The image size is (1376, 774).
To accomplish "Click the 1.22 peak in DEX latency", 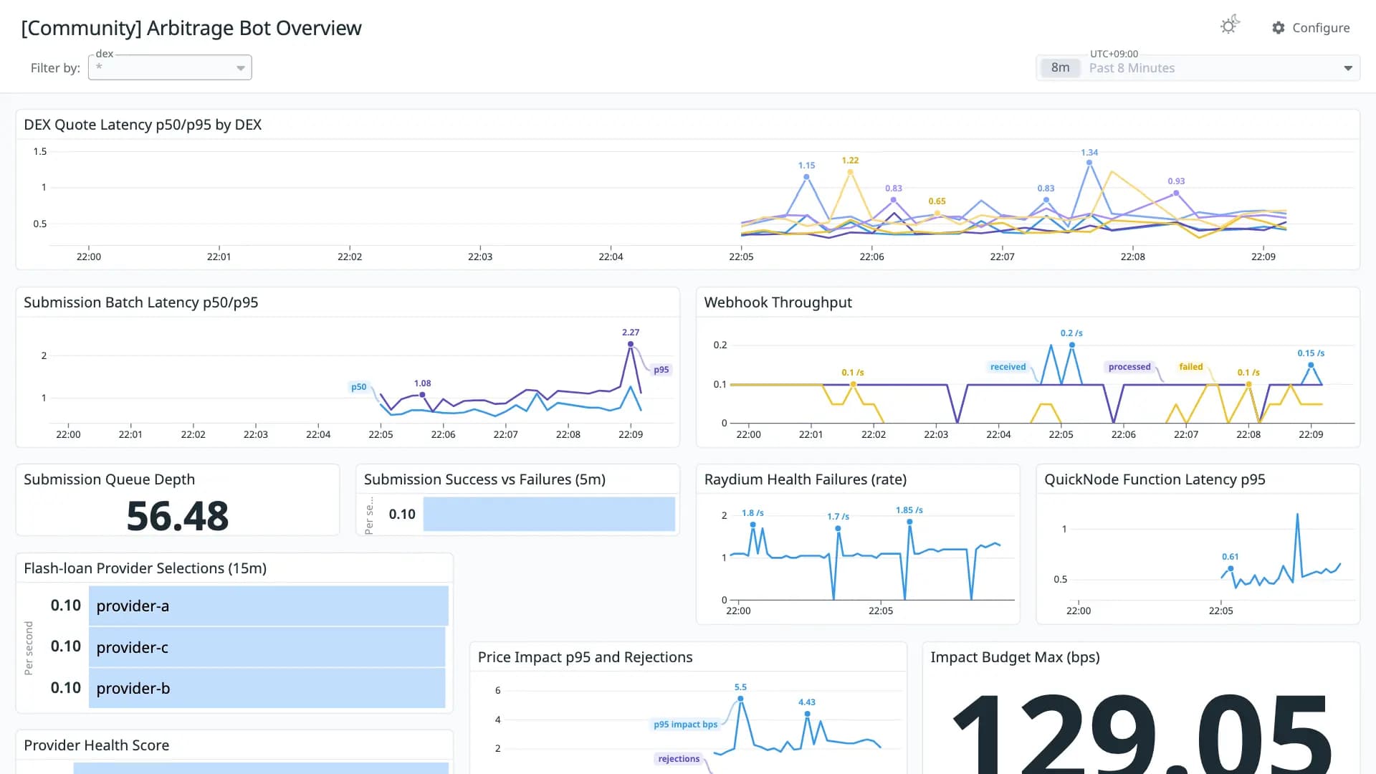I will [850, 172].
